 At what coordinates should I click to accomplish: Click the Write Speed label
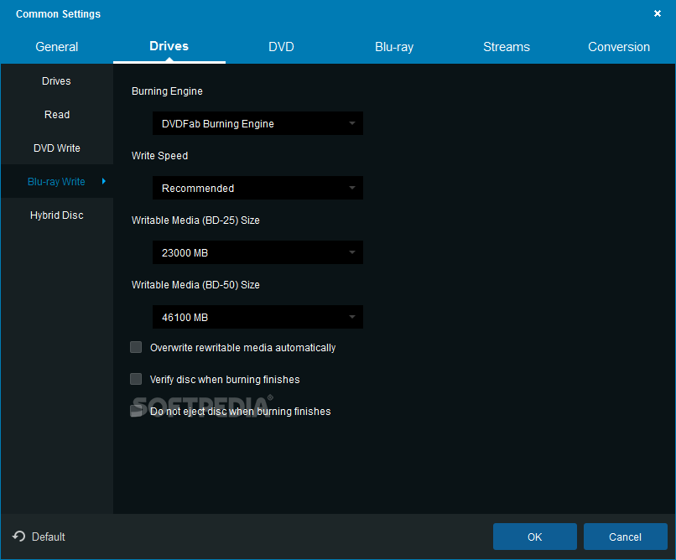tap(159, 156)
